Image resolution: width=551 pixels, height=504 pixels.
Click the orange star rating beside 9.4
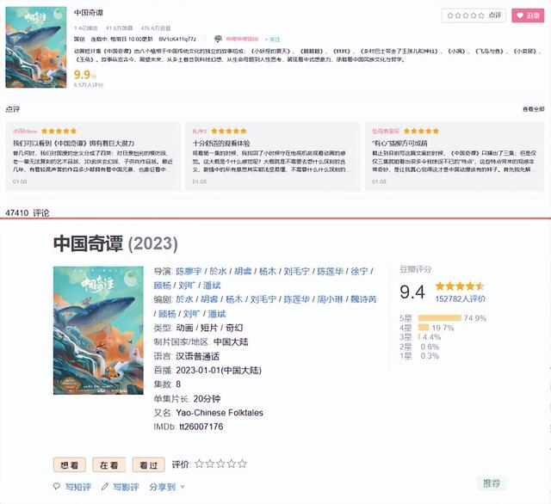pyautogui.click(x=460, y=286)
